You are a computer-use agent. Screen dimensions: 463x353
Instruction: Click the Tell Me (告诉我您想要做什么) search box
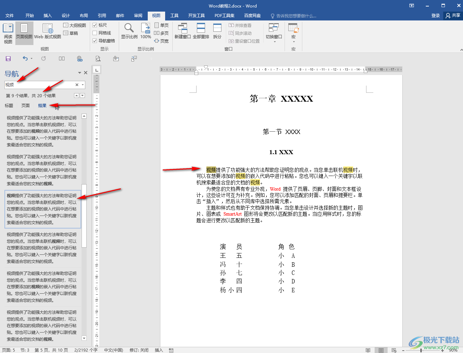[x=293, y=16]
